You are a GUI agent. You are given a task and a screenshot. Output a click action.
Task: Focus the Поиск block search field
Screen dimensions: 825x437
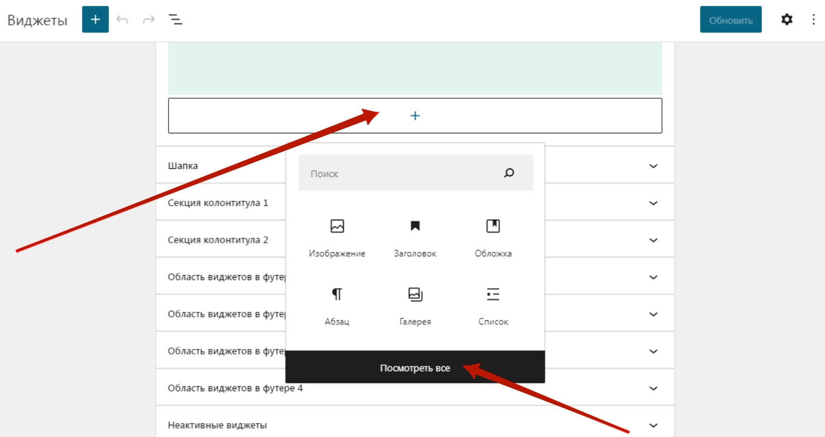point(416,173)
